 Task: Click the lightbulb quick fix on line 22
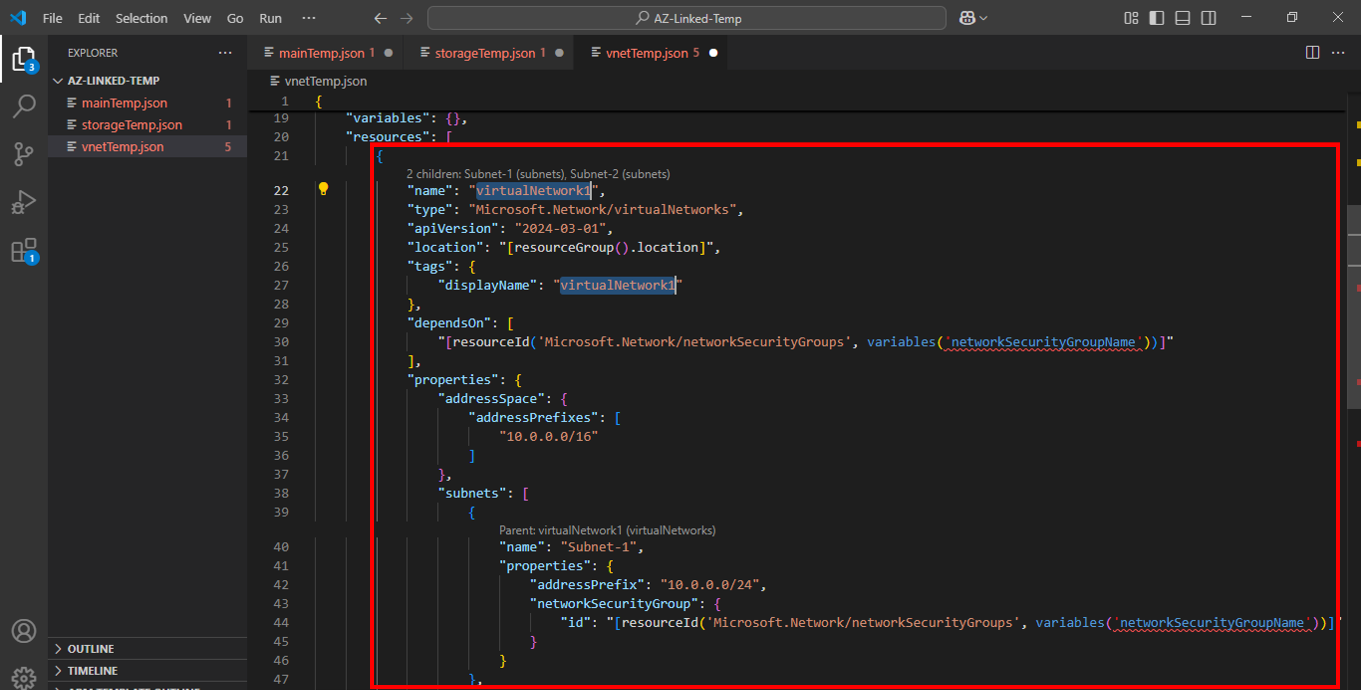[323, 188]
